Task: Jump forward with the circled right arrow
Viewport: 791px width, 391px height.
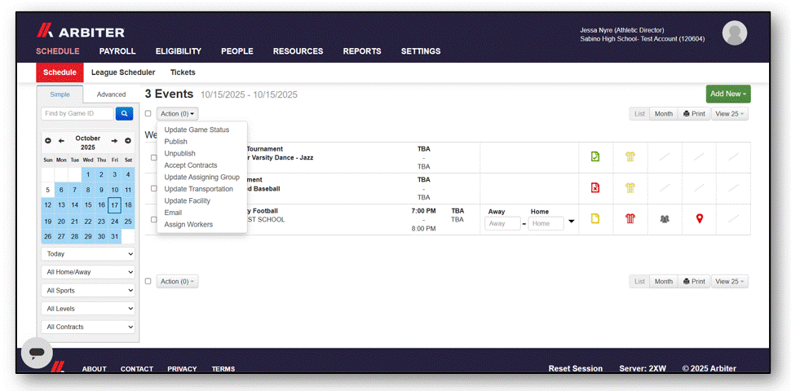Action: click(128, 141)
